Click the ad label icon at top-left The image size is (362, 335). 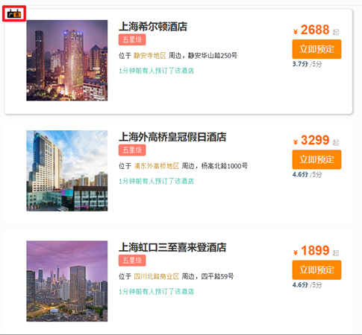(14, 14)
